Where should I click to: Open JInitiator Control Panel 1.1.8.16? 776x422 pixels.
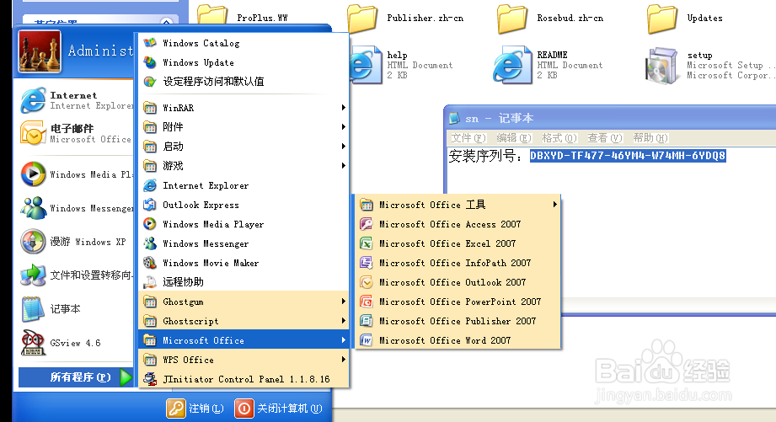pos(244,379)
